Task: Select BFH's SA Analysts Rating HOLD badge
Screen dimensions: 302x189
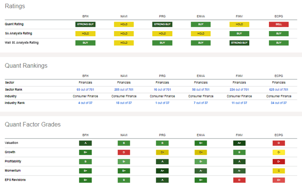Action: click(85, 33)
